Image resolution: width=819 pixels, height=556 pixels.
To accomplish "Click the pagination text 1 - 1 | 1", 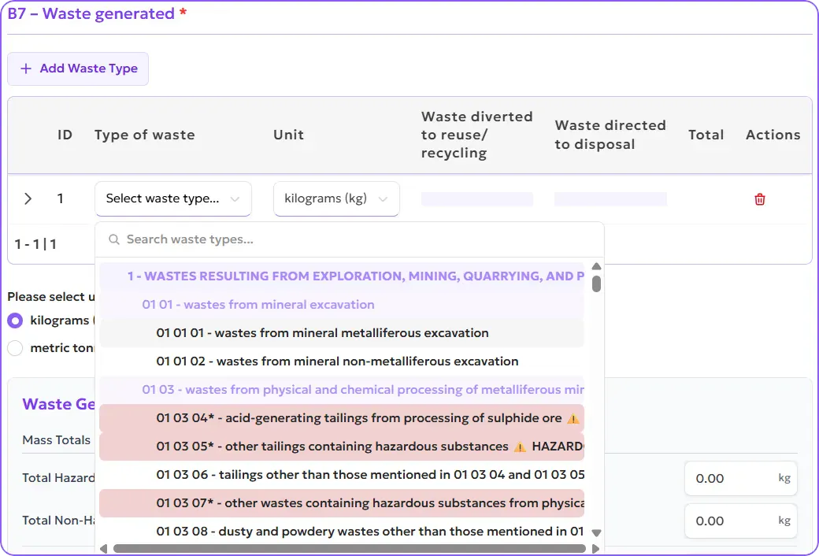I will (35, 244).
